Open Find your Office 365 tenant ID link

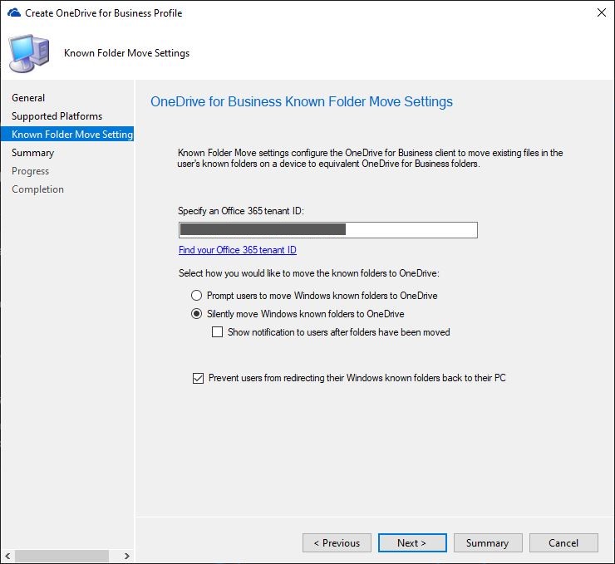238,250
